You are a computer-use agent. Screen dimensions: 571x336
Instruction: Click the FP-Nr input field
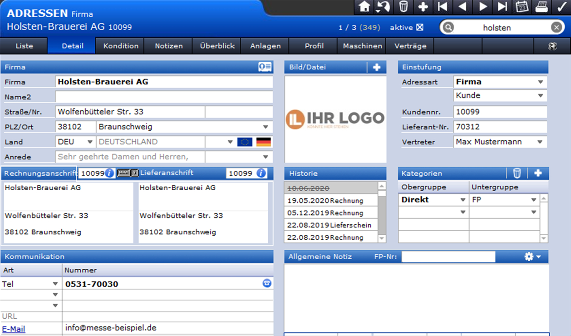click(448, 257)
